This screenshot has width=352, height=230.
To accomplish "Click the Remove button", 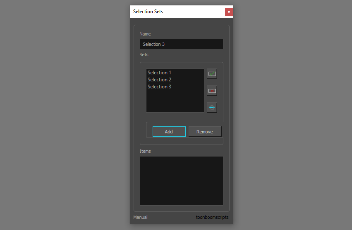I will coord(205,132).
